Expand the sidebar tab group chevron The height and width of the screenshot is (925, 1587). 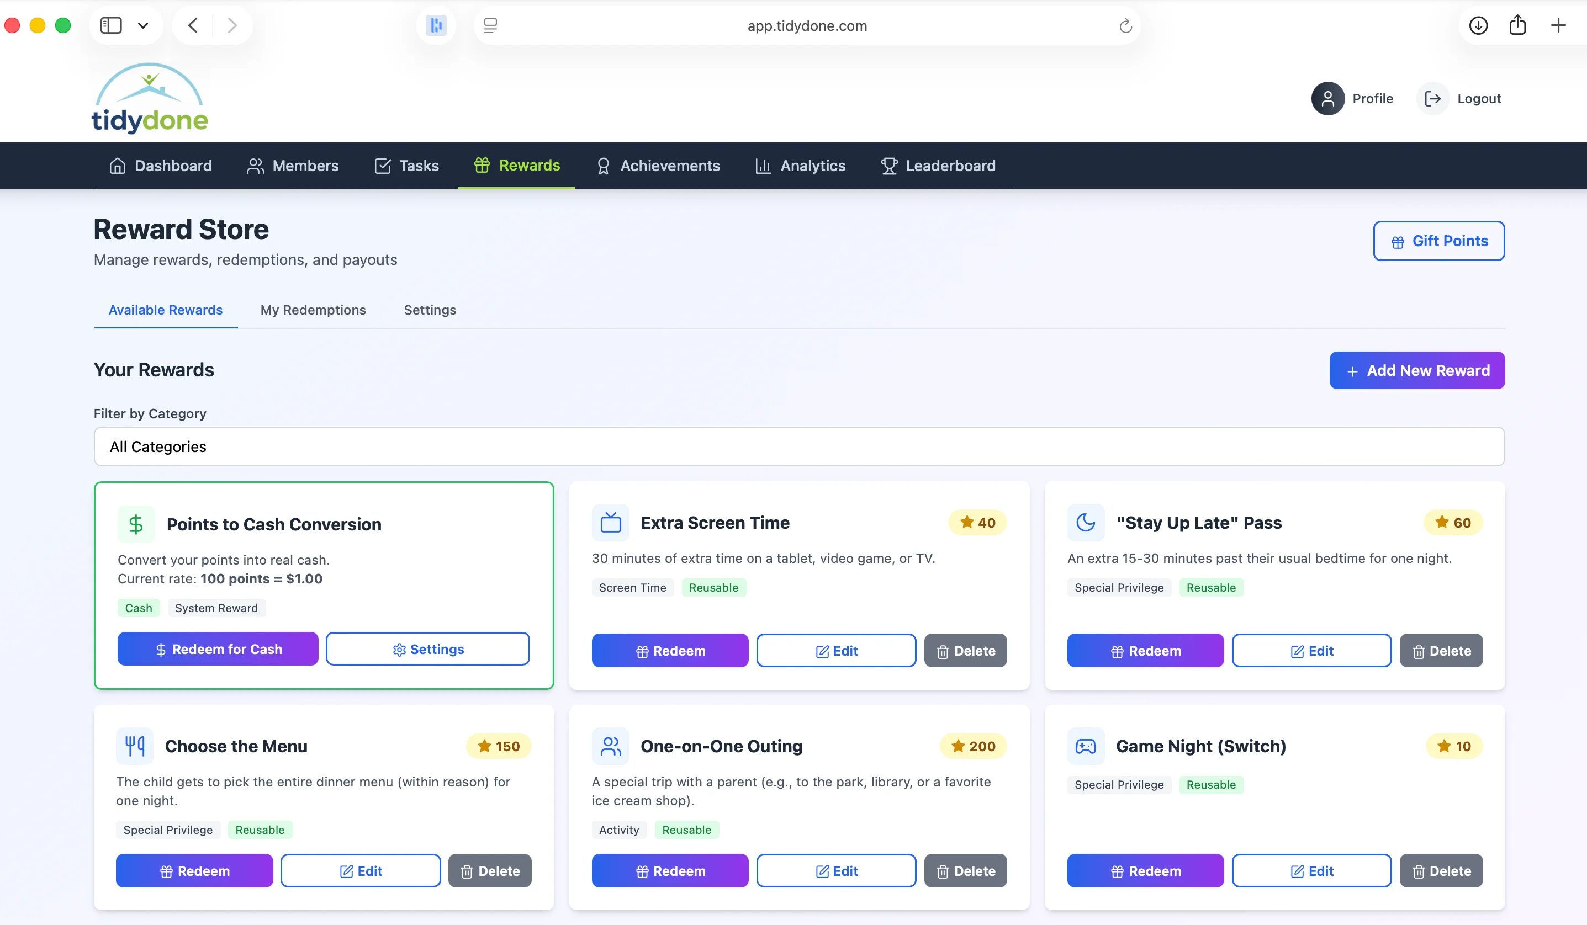coord(143,26)
